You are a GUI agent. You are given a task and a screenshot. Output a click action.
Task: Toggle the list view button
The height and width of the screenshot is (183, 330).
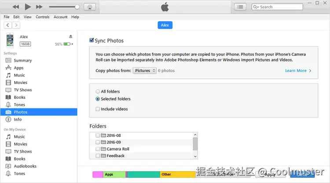240,7
